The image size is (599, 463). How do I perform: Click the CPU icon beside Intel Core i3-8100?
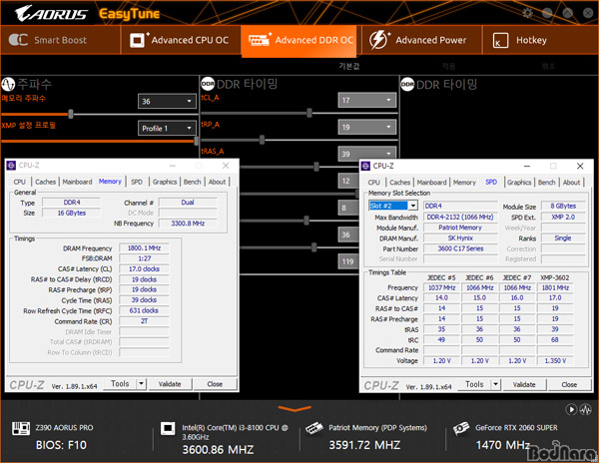coord(168,429)
